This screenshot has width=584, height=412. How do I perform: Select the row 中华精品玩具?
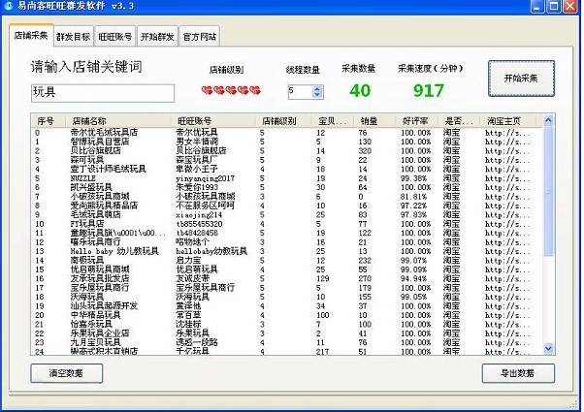coord(96,315)
